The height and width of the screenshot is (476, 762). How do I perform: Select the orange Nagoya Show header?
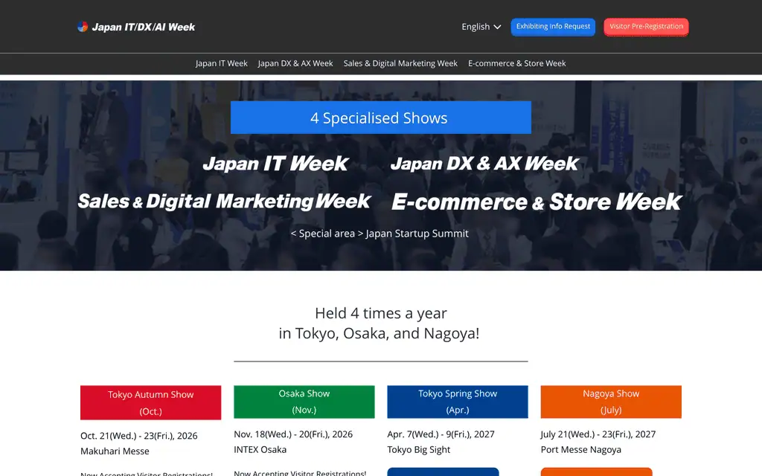[612, 402]
